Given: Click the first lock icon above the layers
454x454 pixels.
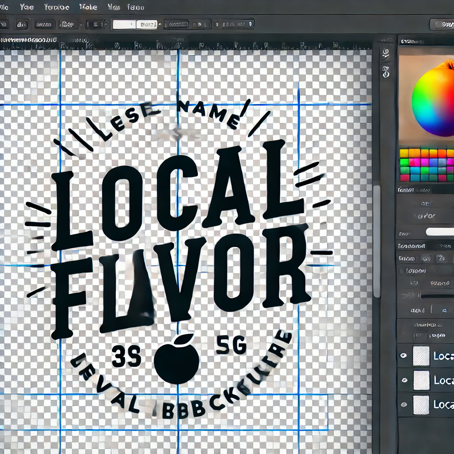Looking at the screenshot, I should 427,258.
